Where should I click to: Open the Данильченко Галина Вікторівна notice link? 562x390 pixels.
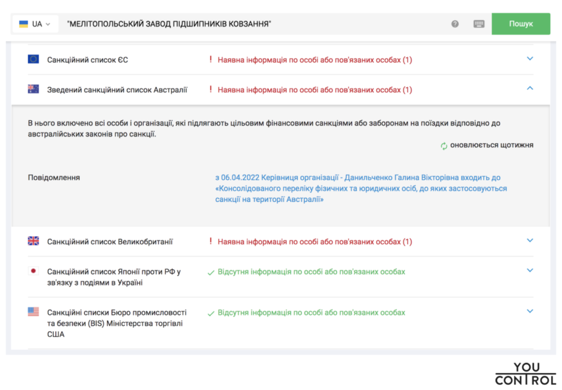click(x=361, y=188)
